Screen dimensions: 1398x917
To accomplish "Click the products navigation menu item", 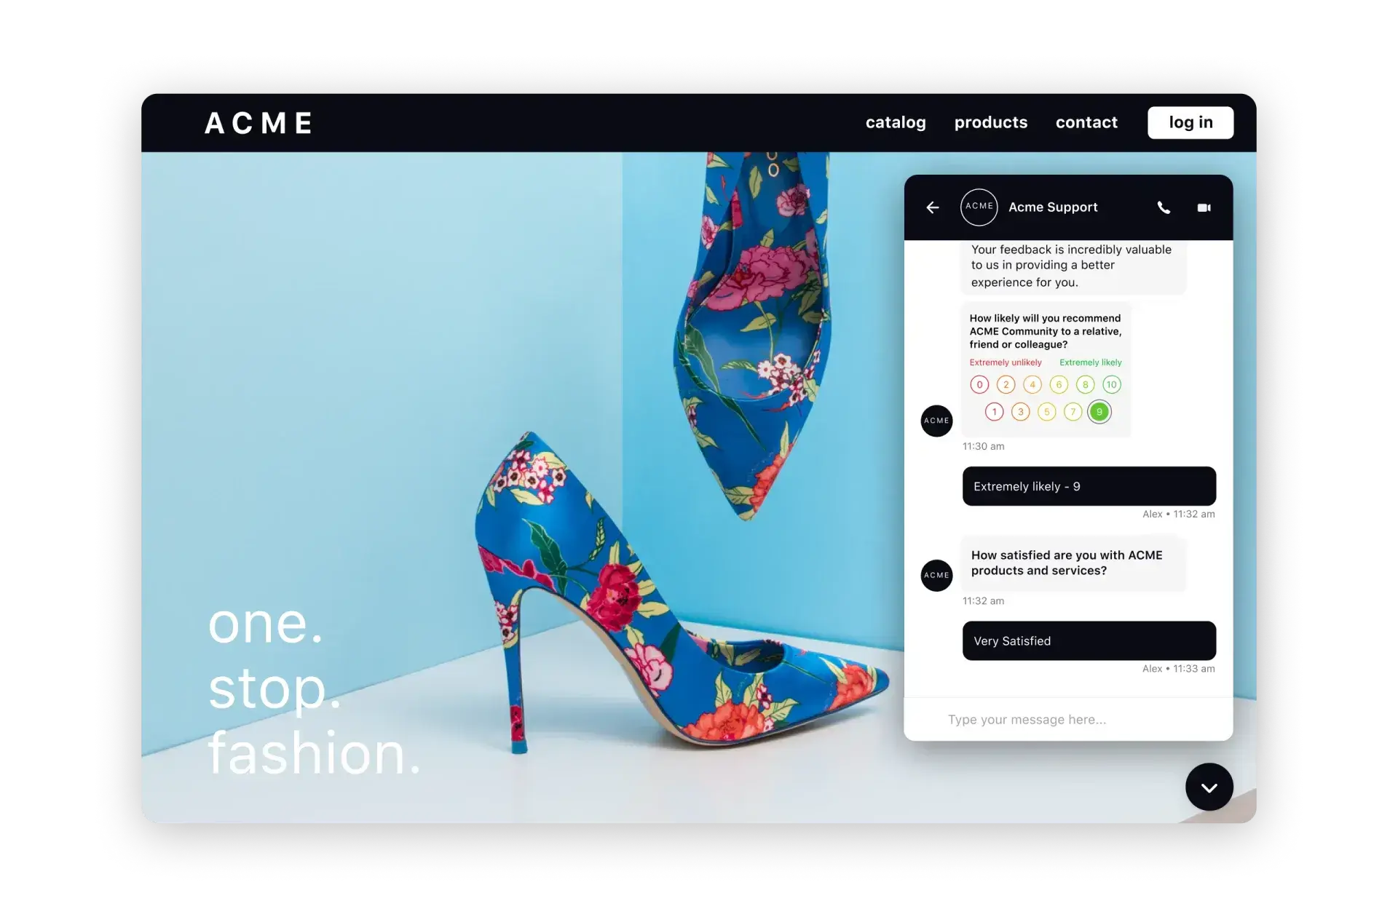I will [x=990, y=121].
